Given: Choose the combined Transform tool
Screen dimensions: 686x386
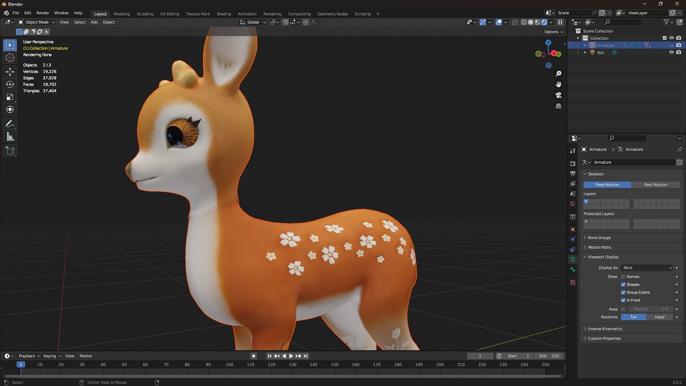Looking at the screenshot, I should tap(10, 110).
